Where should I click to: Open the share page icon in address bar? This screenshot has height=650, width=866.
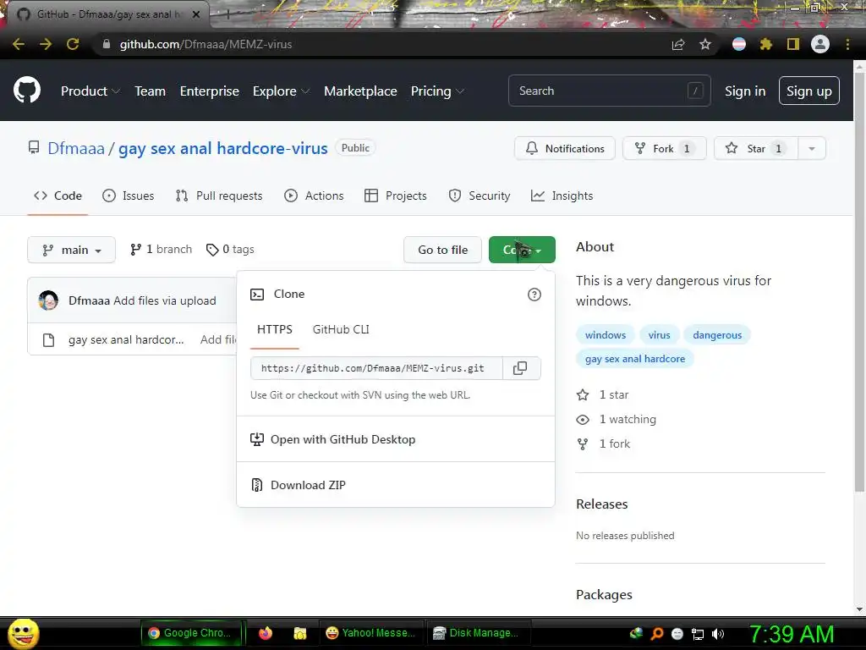point(678,44)
